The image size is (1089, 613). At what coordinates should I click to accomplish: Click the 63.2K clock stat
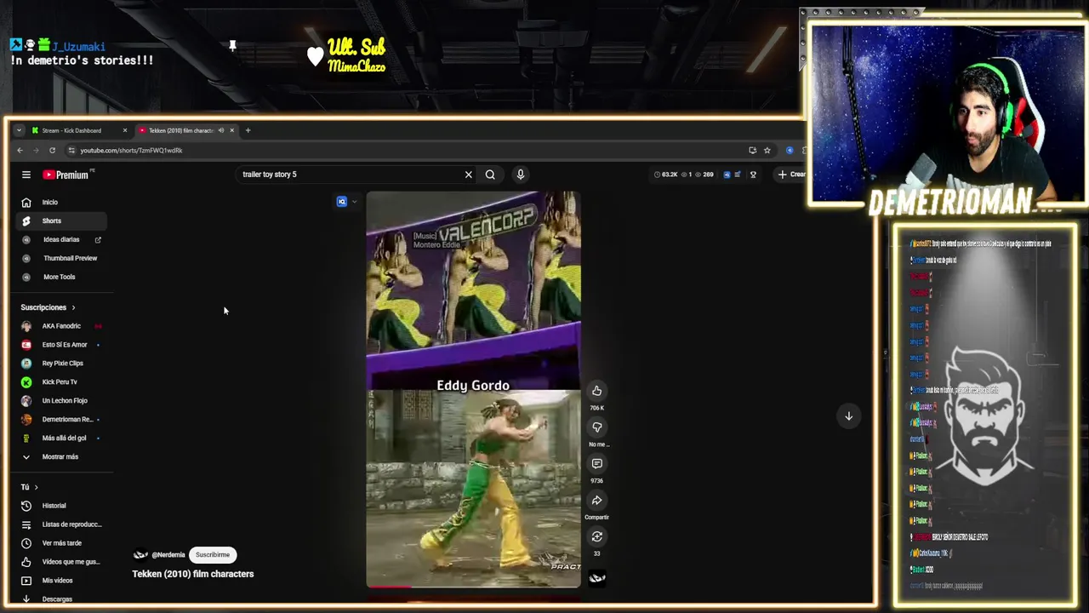click(x=665, y=175)
